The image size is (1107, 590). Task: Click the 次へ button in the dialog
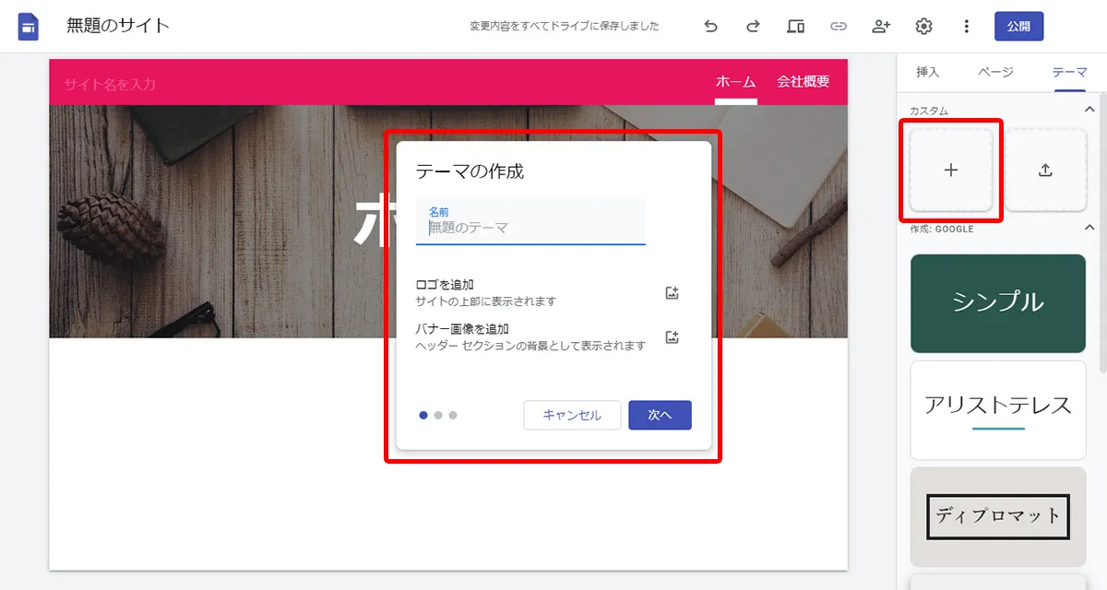point(660,415)
